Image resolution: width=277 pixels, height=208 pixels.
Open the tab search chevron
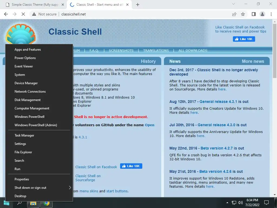233,4
